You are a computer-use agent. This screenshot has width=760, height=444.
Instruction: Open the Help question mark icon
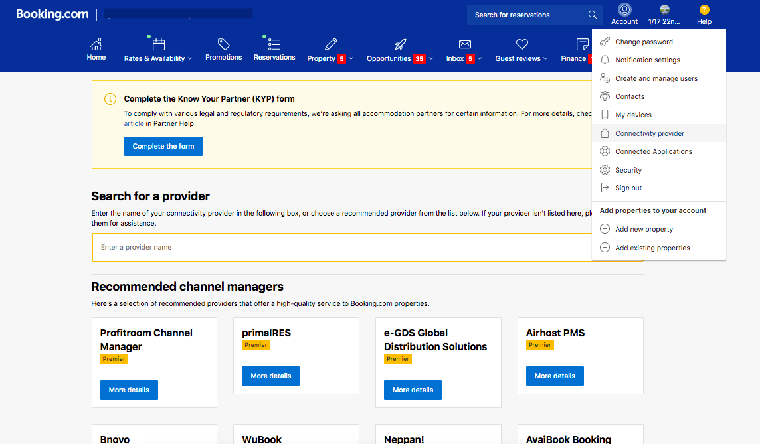pos(704,9)
